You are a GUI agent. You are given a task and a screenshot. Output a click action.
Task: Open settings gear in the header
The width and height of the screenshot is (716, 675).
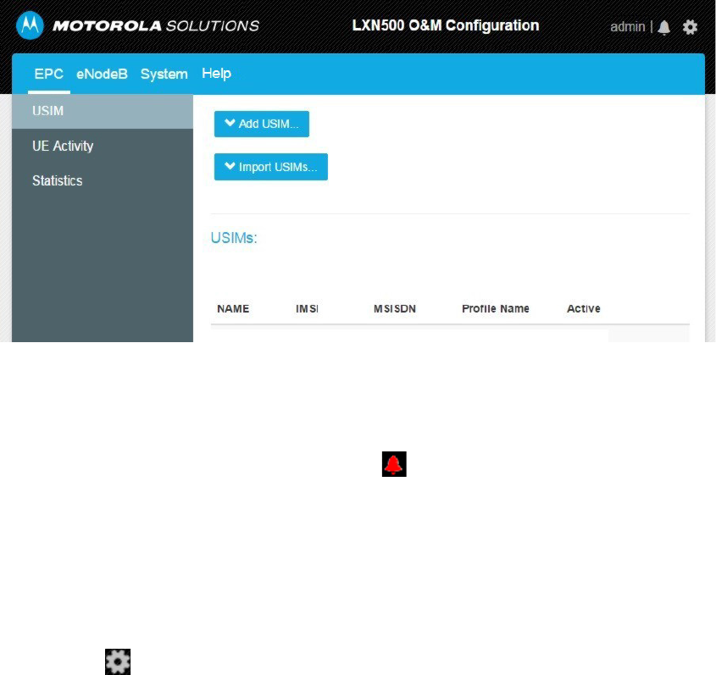(690, 27)
